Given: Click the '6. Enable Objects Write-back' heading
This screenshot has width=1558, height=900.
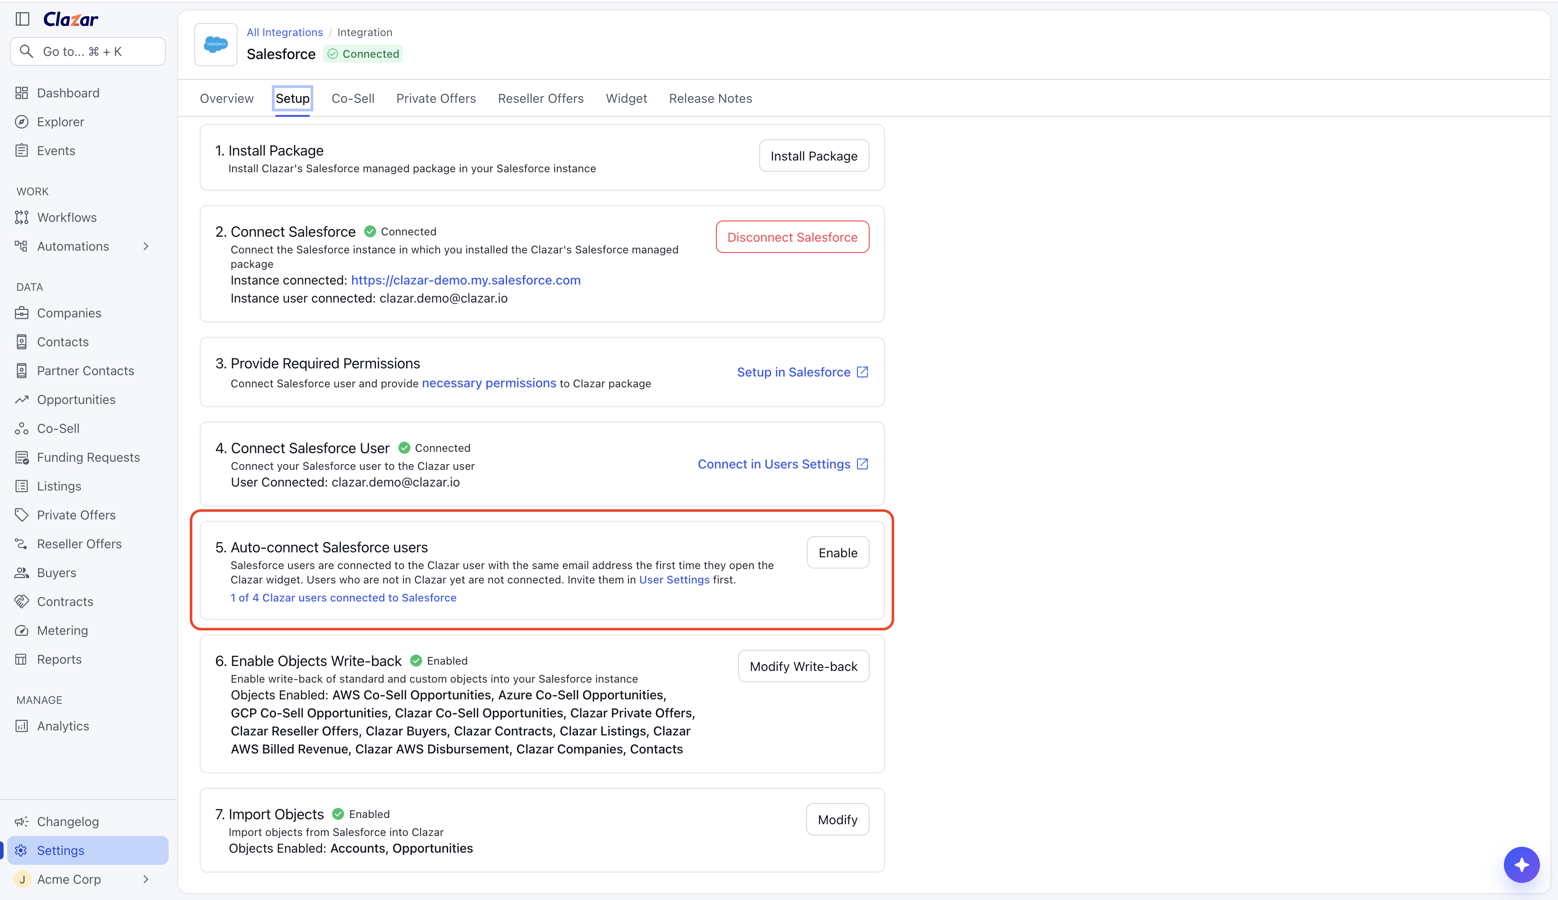Looking at the screenshot, I should [x=308, y=661].
